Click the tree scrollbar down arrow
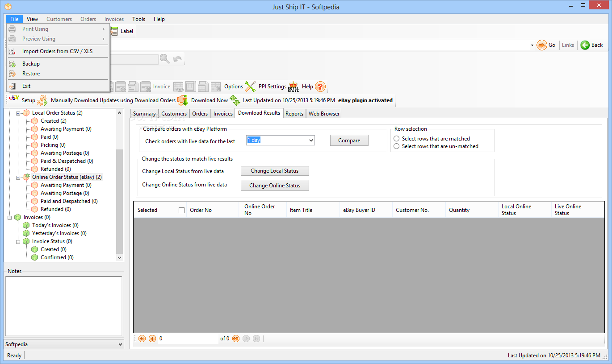Screen dimensions: 612x364 (x=119, y=257)
